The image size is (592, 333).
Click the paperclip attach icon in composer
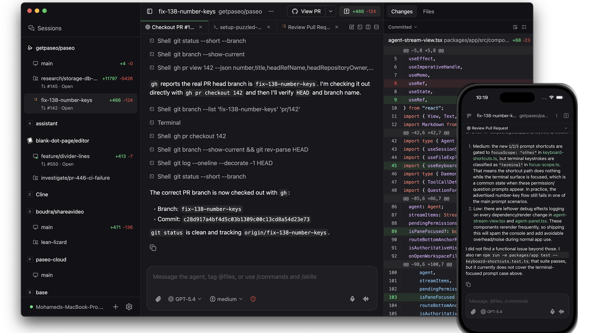click(x=158, y=299)
